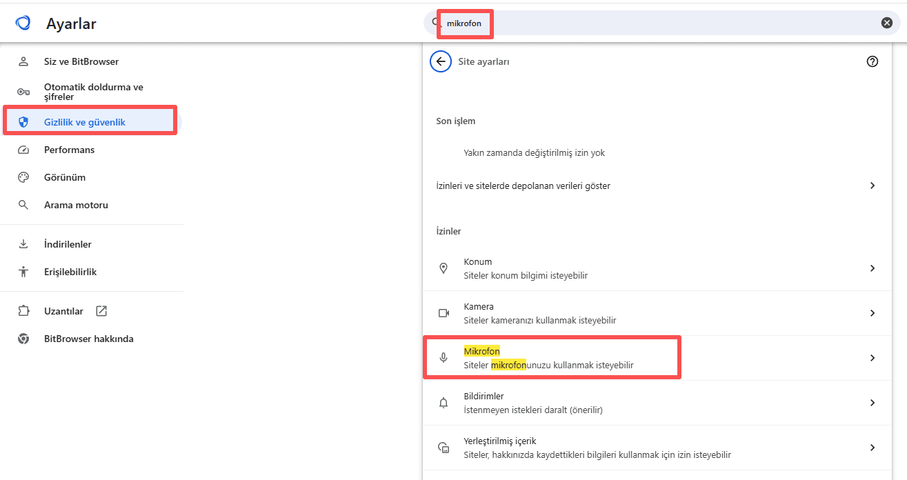Click the external link icon beside Uzantılar
The image size is (907, 480).
(x=101, y=311)
